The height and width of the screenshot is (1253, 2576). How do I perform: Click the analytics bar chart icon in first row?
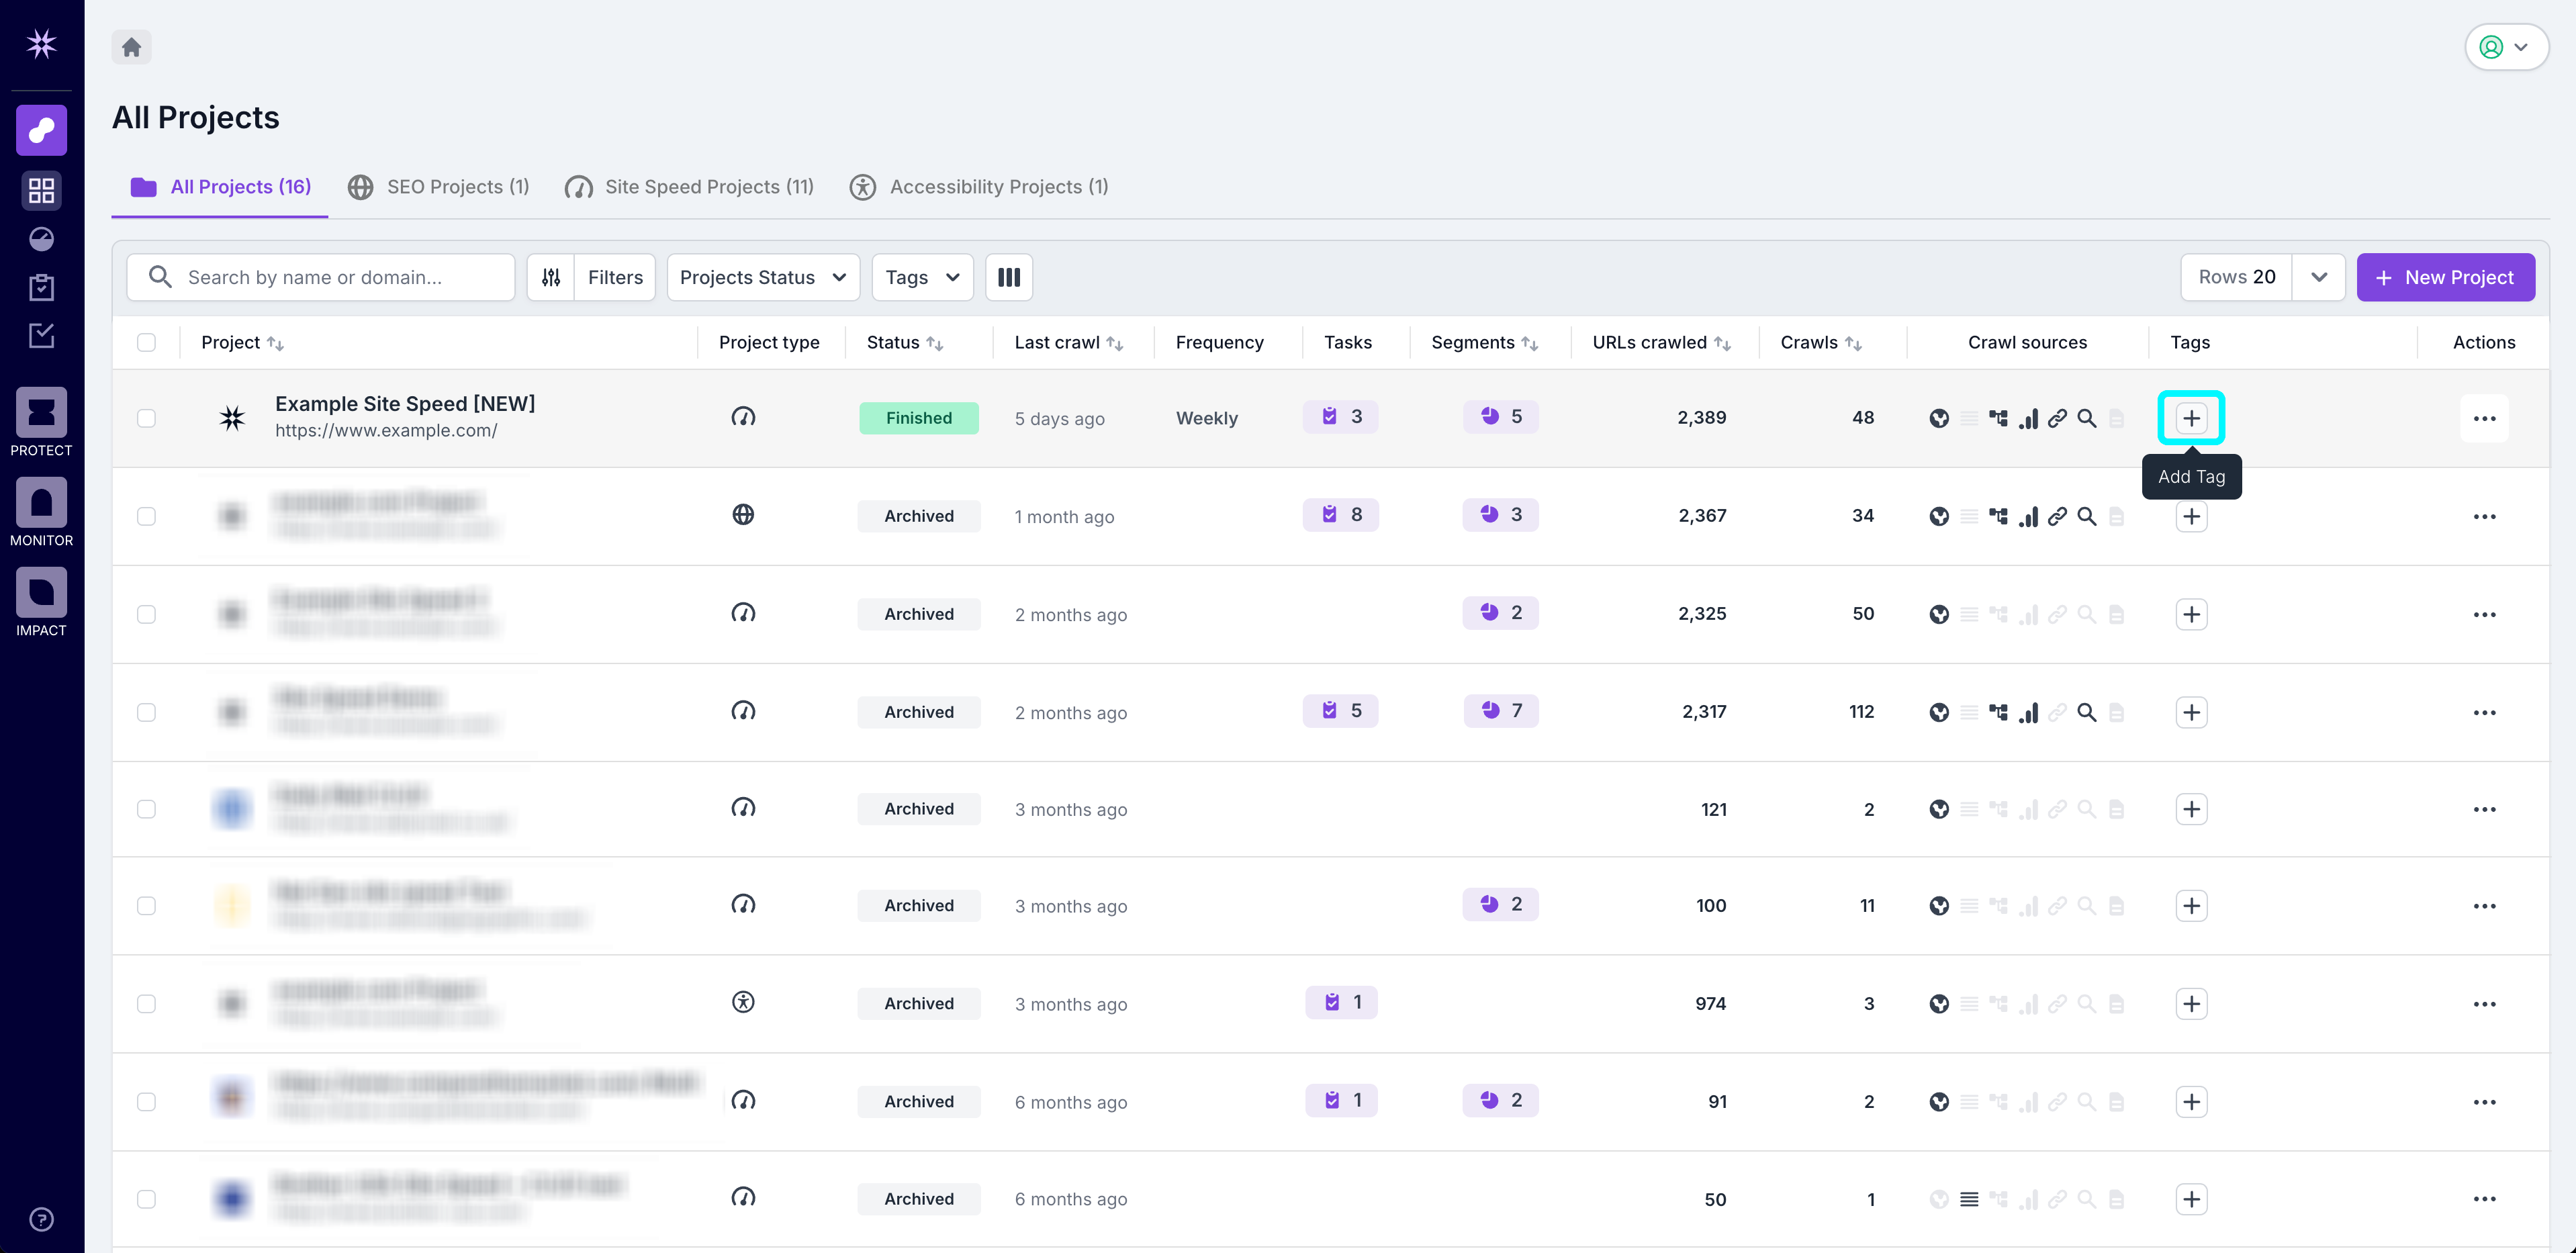[2028, 418]
